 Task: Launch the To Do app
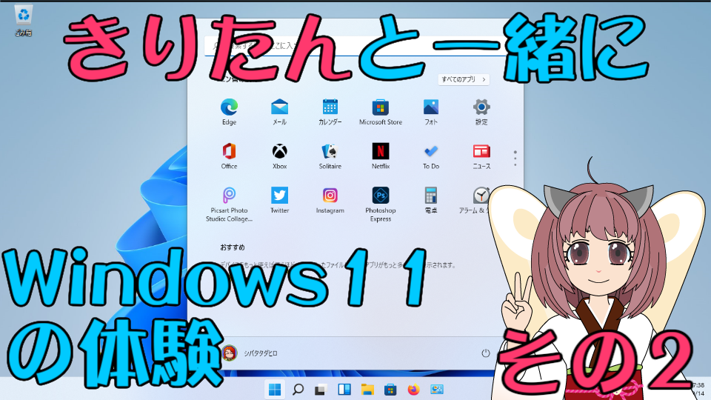431,156
